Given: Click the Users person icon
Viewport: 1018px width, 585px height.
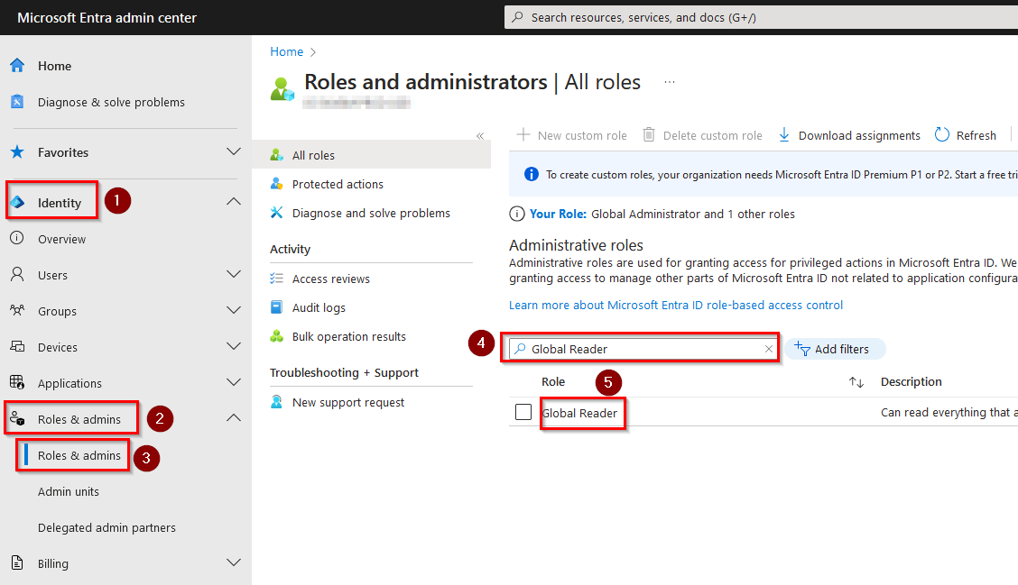Looking at the screenshot, I should pyautogui.click(x=17, y=274).
